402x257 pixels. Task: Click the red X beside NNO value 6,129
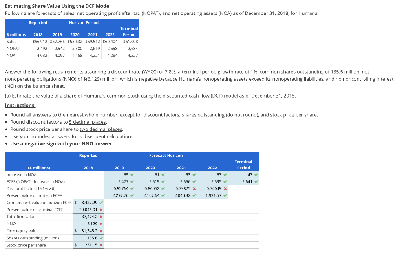[101, 224]
